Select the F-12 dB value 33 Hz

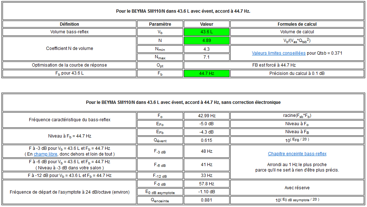206,176
